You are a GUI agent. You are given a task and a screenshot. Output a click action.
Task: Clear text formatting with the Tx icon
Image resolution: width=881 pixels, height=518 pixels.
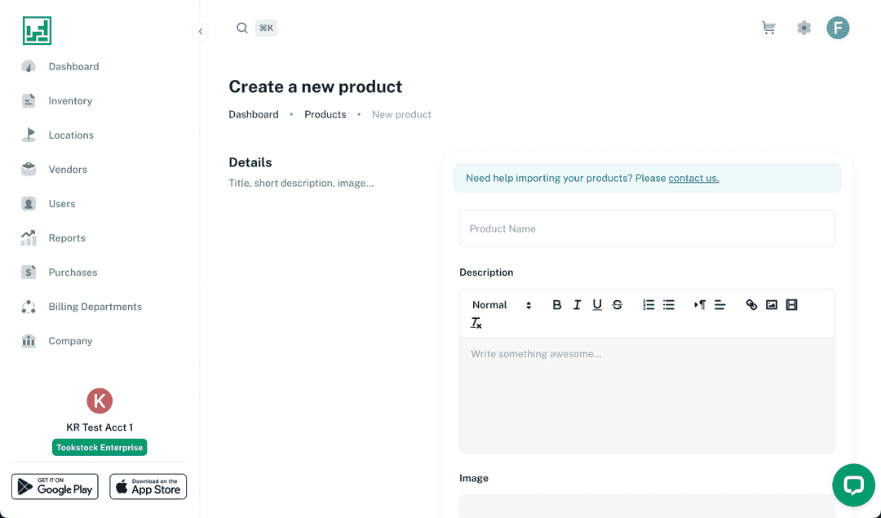(476, 323)
